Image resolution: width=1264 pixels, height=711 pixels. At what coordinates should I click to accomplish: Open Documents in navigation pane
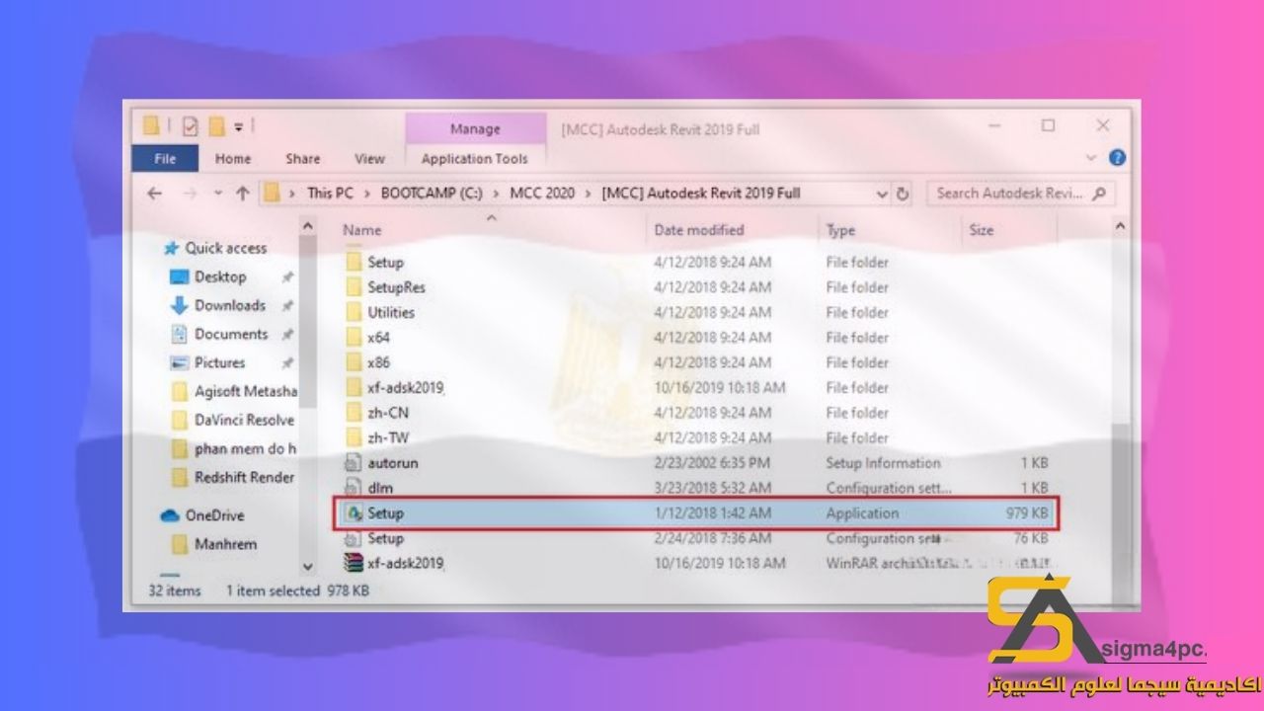[231, 335]
